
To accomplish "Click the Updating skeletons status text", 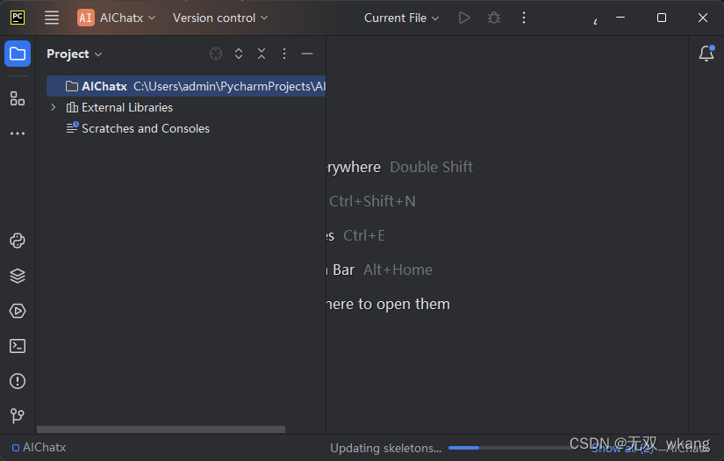I will coord(385,448).
